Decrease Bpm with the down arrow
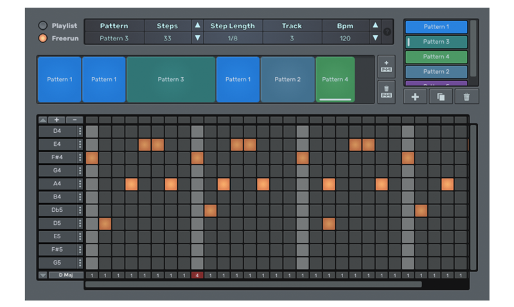 pyautogui.click(x=375, y=38)
